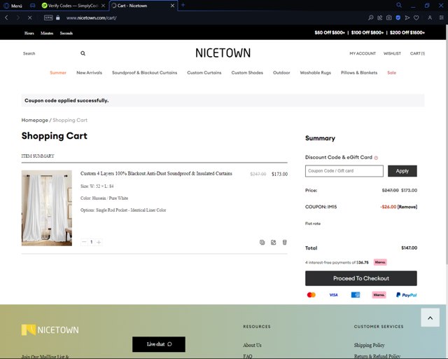Click the send flow icon in address bar
This screenshot has height=359, width=448.
coord(407,18)
